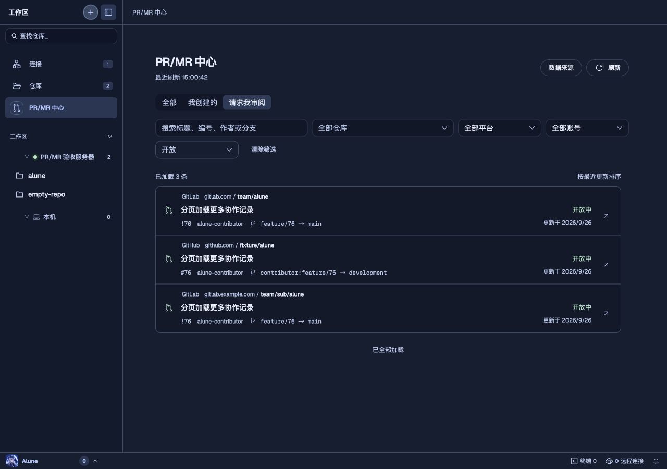Click the 连接 network icon
This screenshot has height=469, width=667.
17,64
